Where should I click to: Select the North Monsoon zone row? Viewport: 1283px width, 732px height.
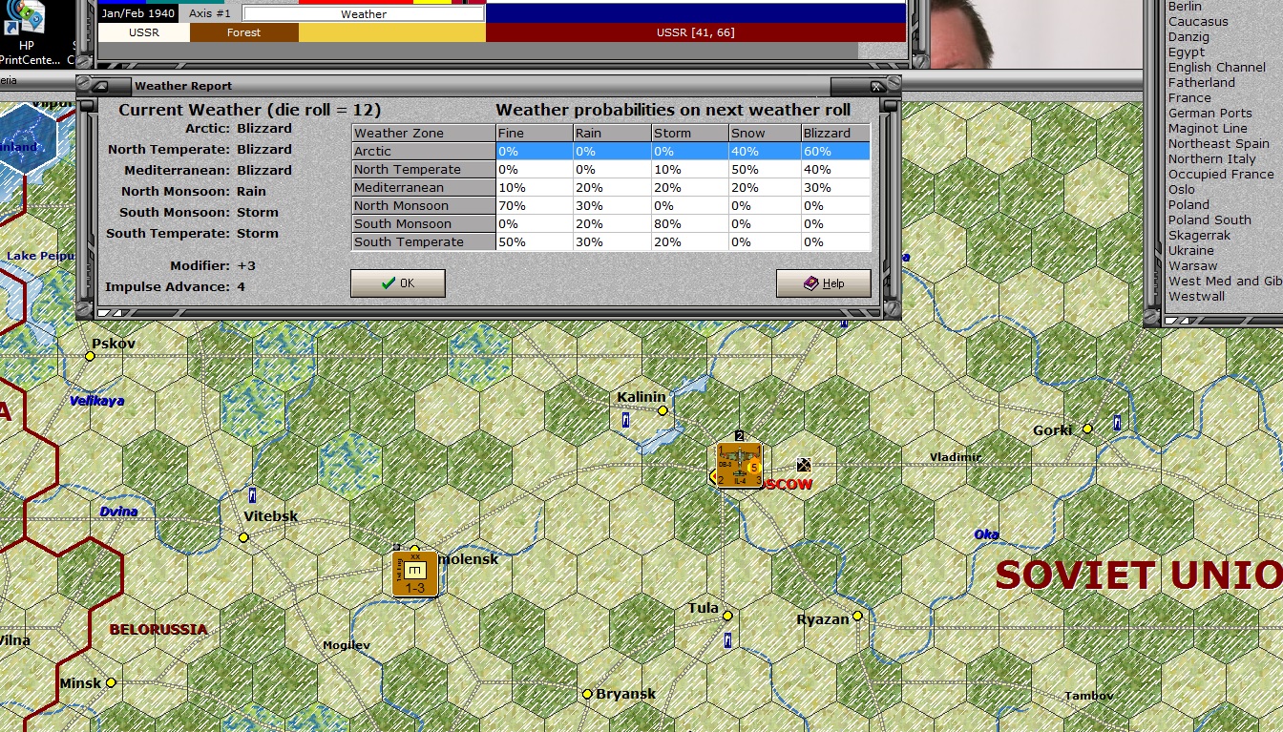pyautogui.click(x=611, y=205)
